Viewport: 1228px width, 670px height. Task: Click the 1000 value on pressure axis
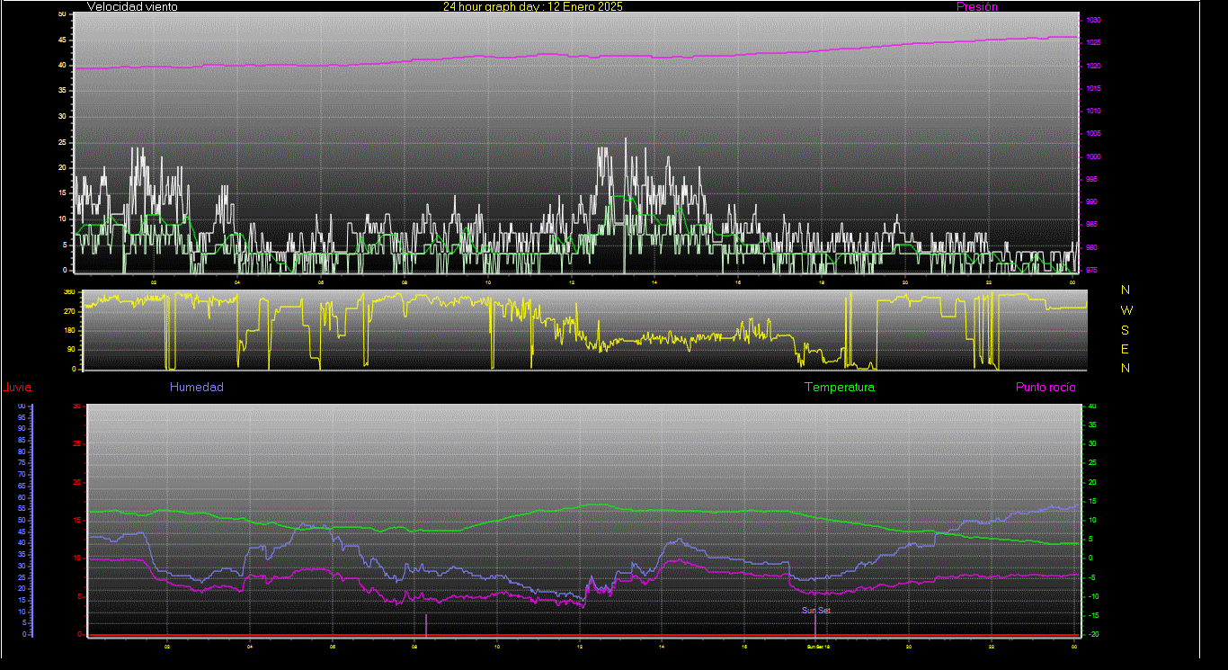click(x=1092, y=156)
